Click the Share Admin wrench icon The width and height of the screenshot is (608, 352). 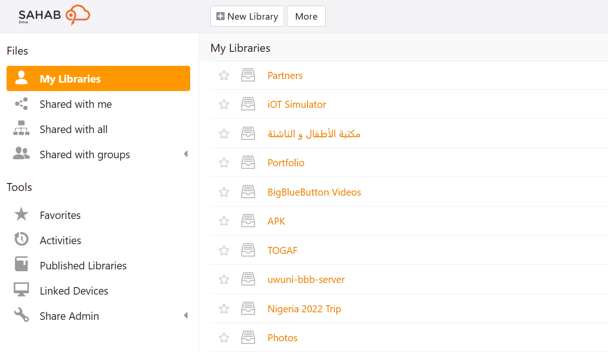coord(21,316)
